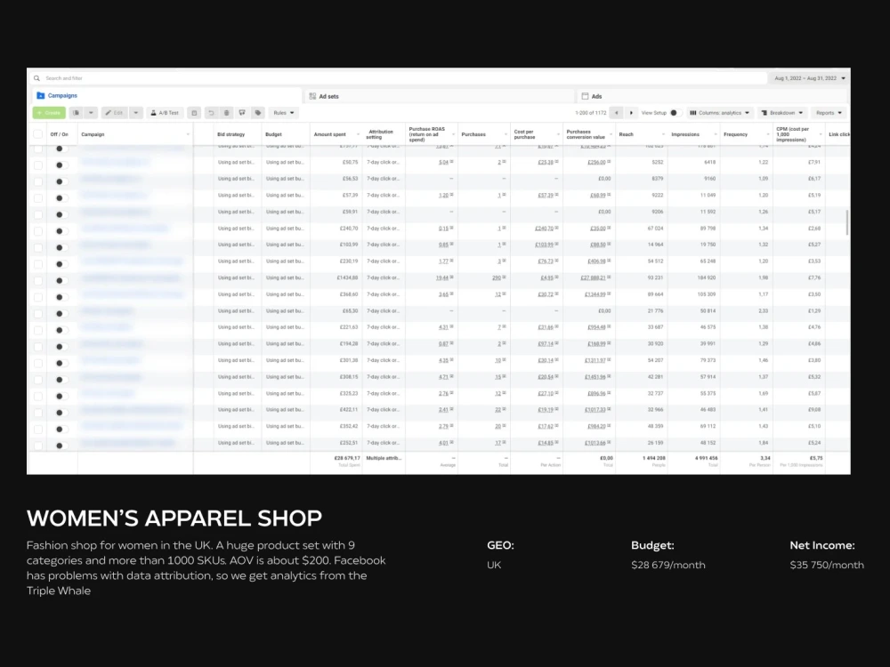Image resolution: width=890 pixels, height=667 pixels.
Task: Open the Columns: analytics dropdown
Action: [x=720, y=113]
